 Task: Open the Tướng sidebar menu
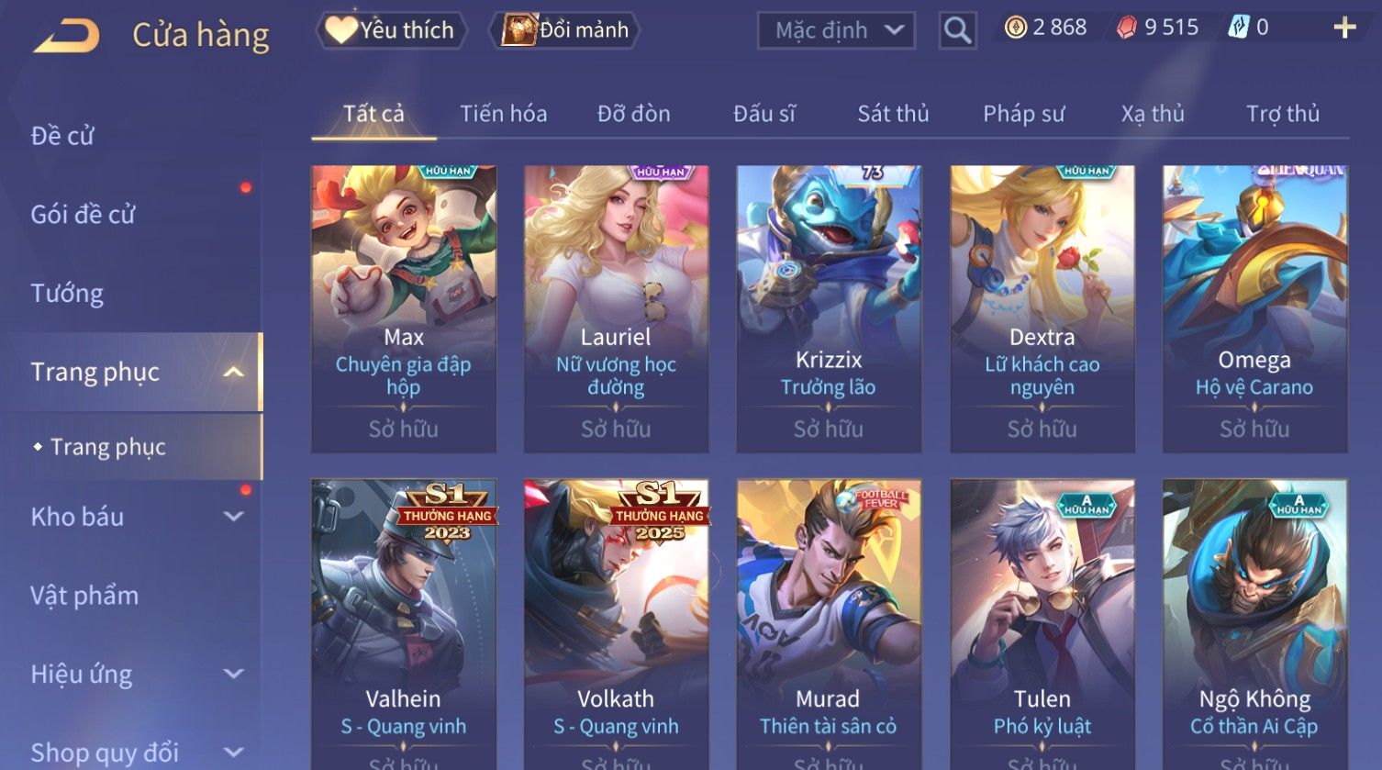(67, 294)
